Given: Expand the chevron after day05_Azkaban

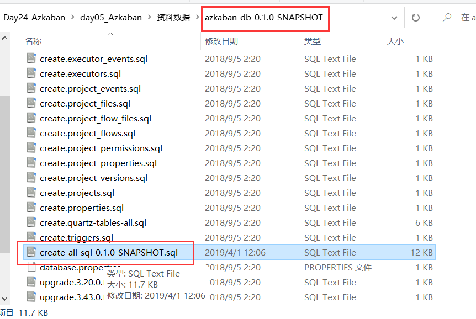Looking at the screenshot, I should point(149,17).
